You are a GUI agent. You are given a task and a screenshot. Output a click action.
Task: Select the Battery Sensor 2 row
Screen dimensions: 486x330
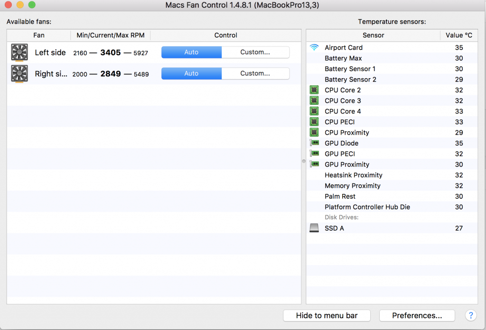[x=392, y=80]
